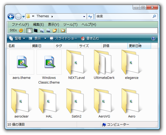Expand the arrow after Themes breadcrumb
Image resolution: width=166 pixels, height=135 pixels.
(x=52, y=16)
